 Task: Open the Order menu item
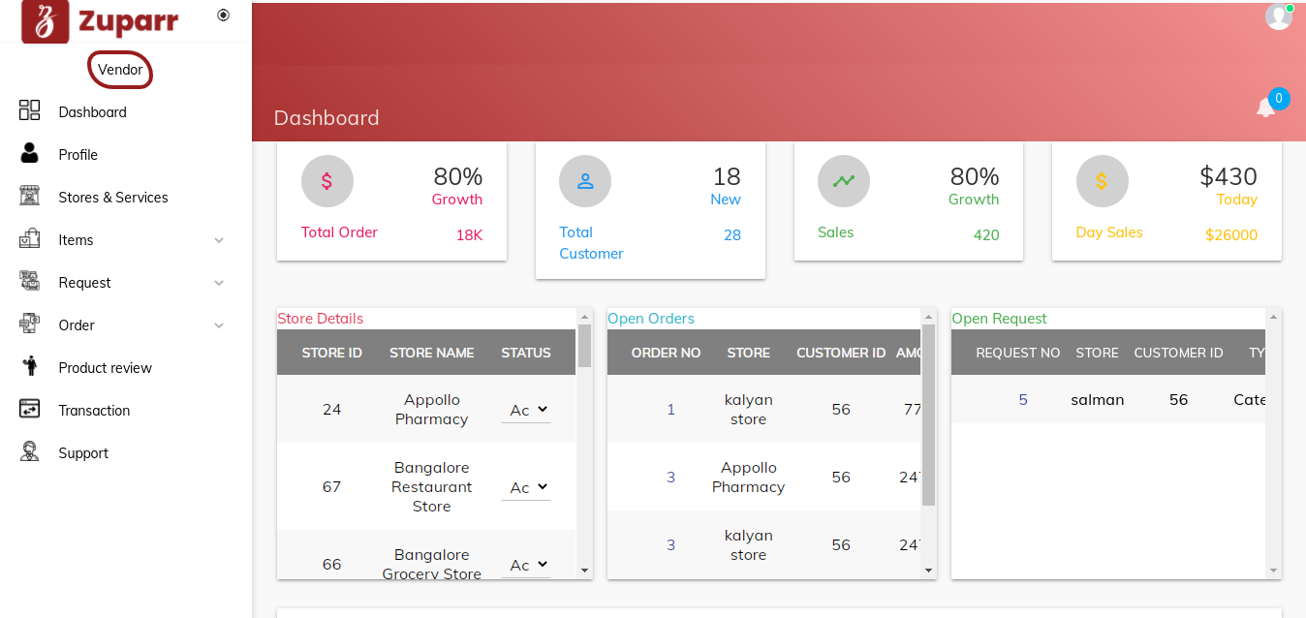pyautogui.click(x=77, y=325)
